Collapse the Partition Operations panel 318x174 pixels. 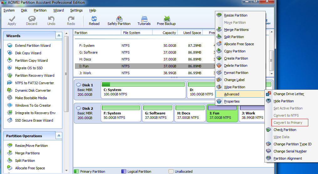(x=59, y=136)
